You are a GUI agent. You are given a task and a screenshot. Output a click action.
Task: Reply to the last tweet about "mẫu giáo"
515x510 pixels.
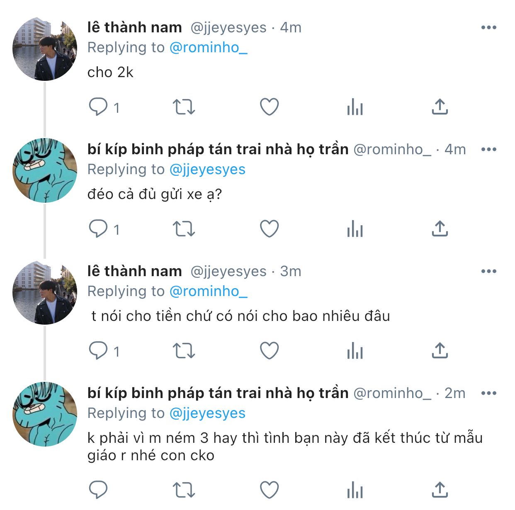(x=98, y=490)
